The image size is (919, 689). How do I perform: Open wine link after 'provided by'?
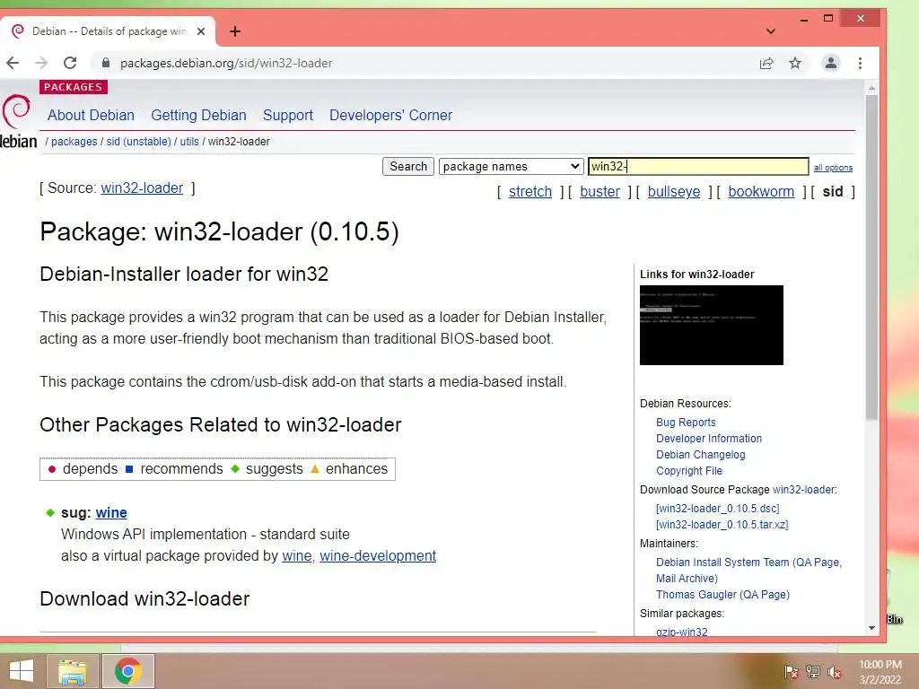point(296,556)
